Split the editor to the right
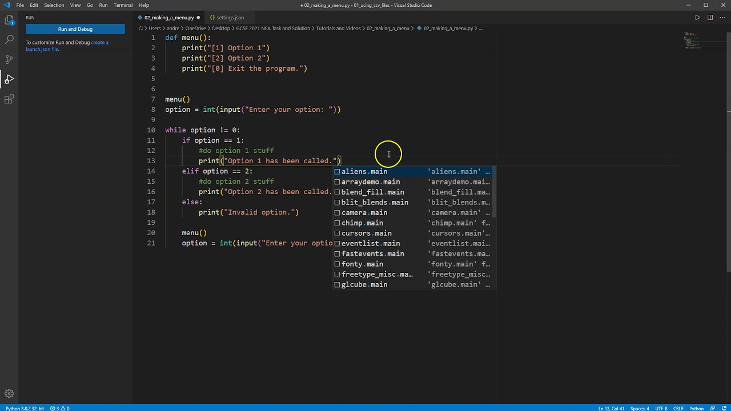731x411 pixels. tap(710, 18)
